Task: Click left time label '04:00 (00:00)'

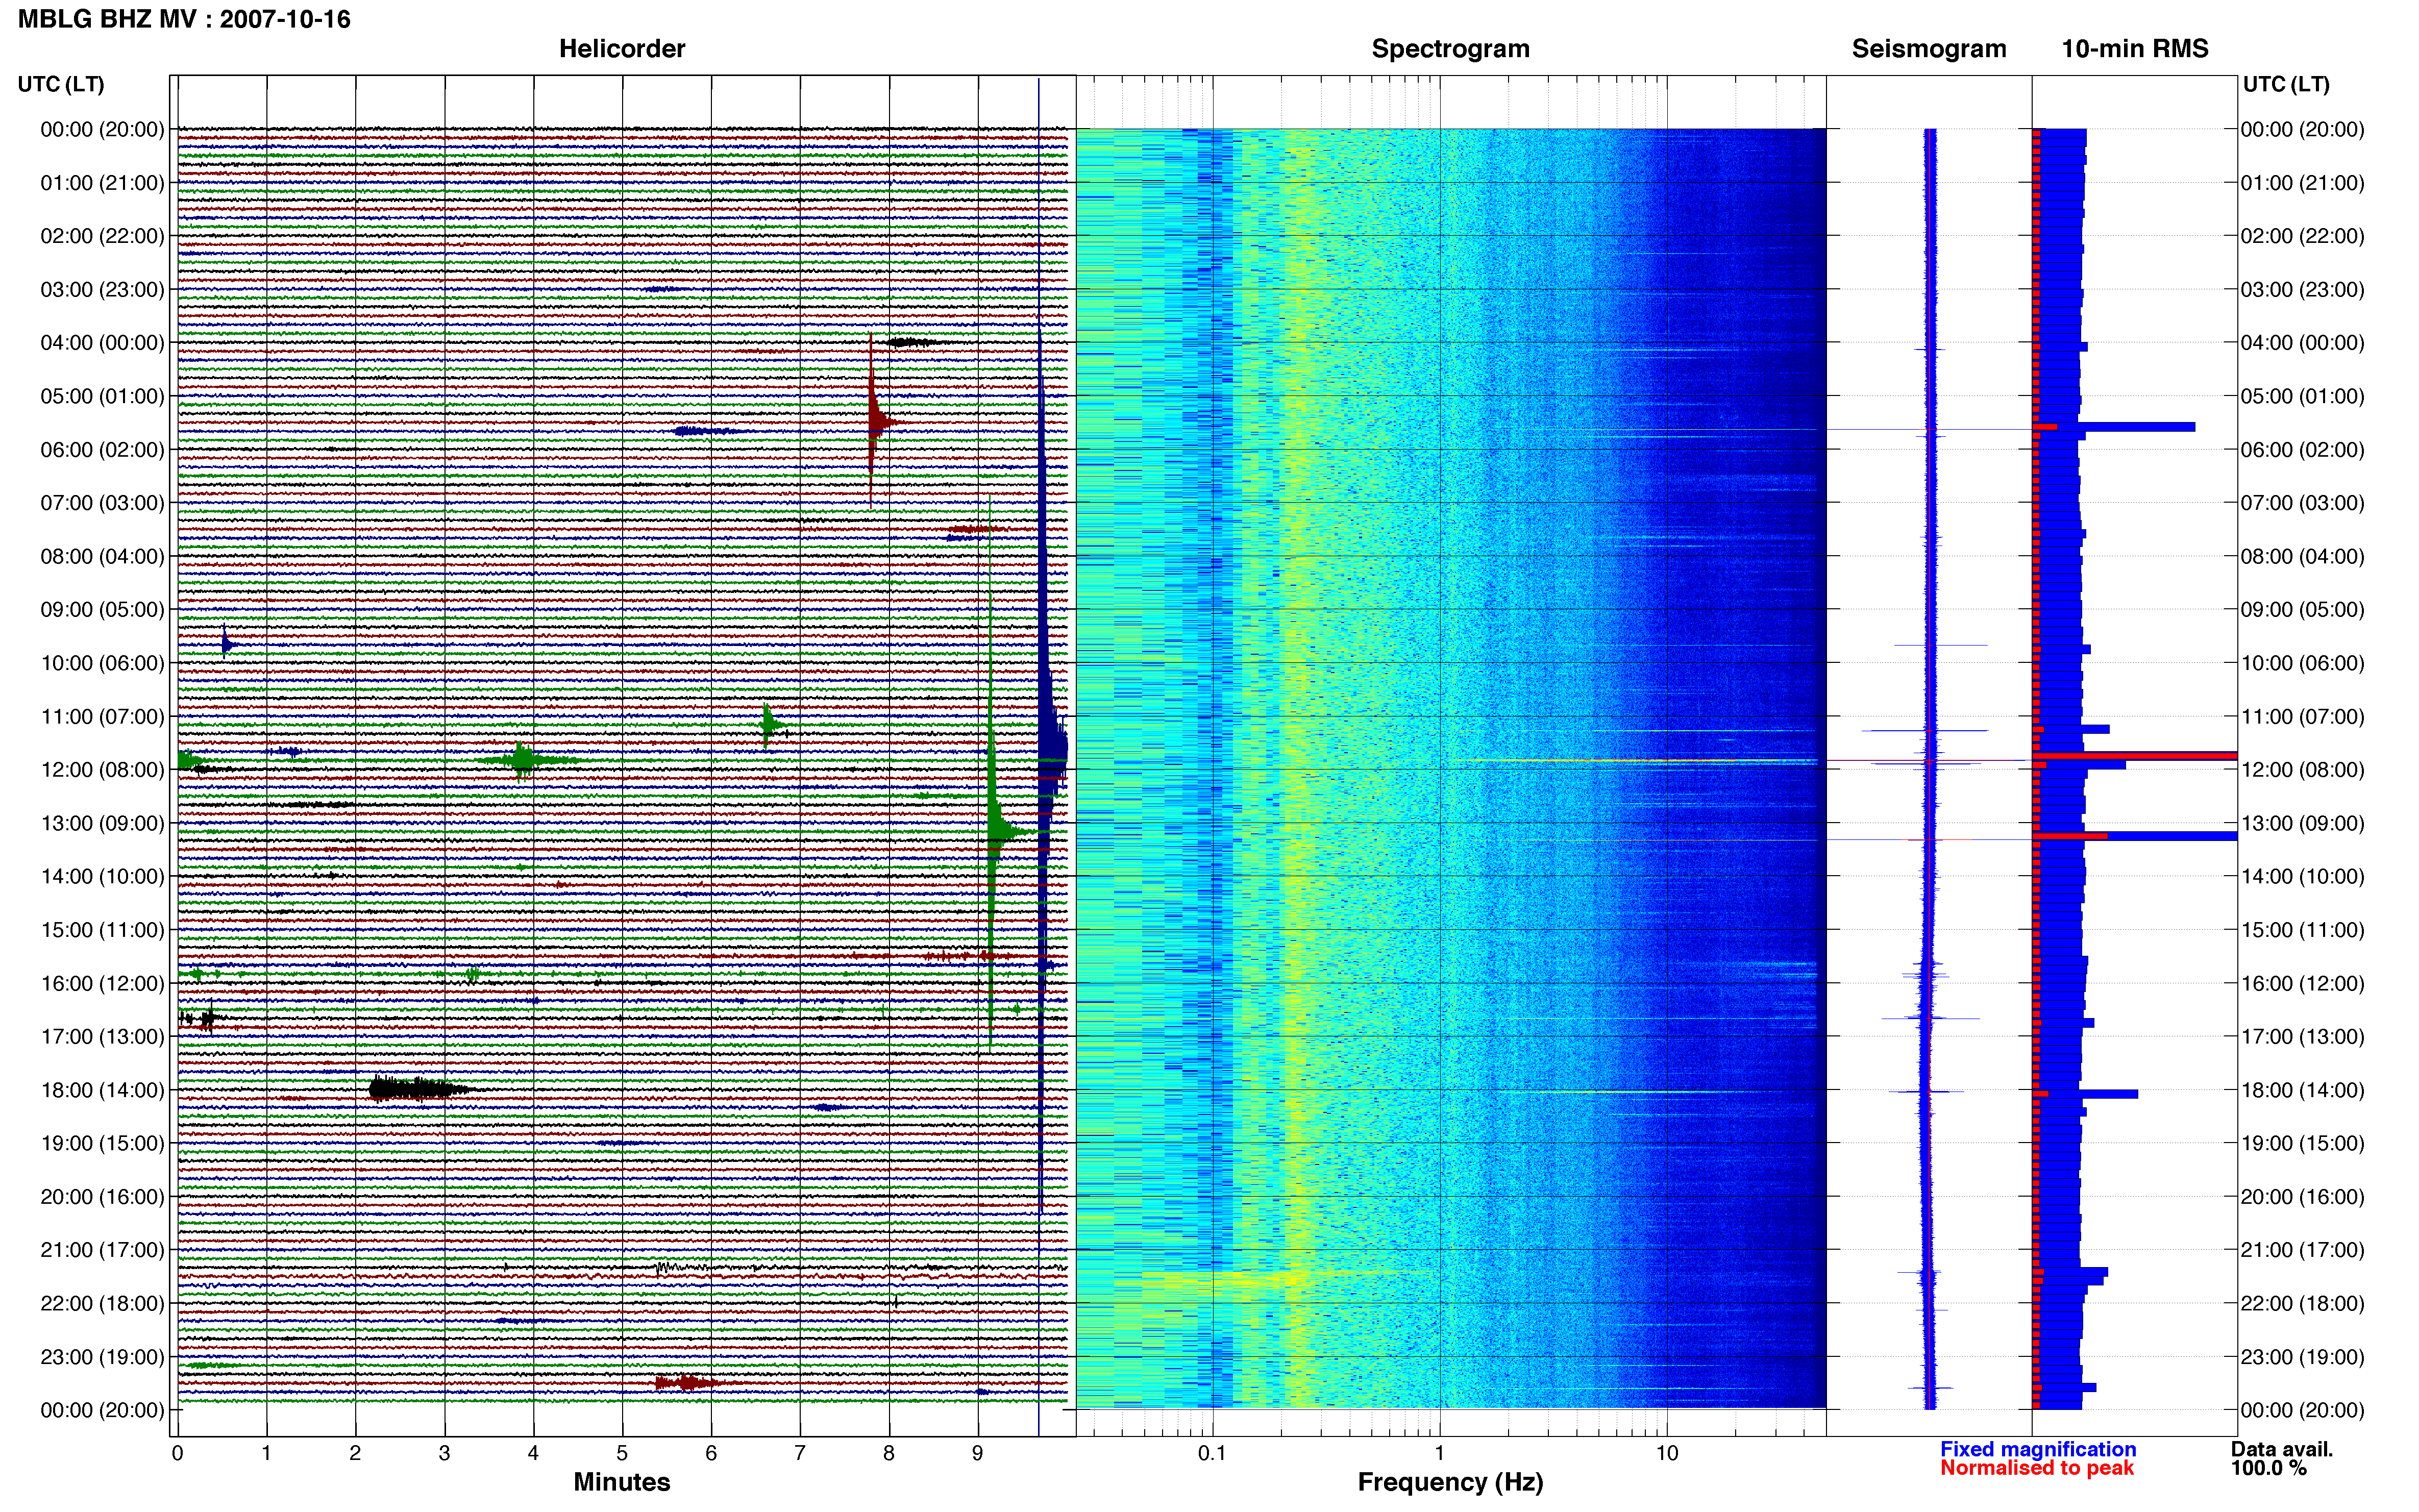Action: (102, 343)
